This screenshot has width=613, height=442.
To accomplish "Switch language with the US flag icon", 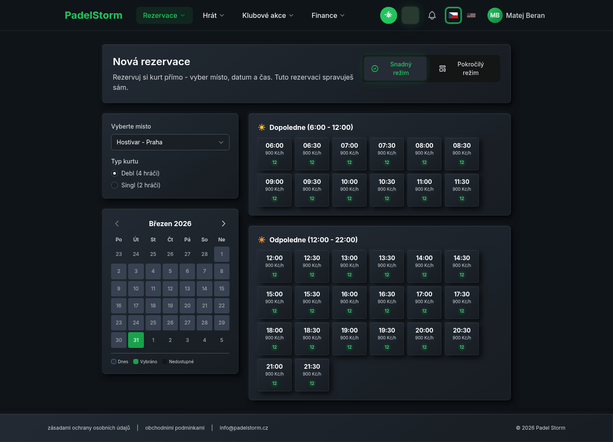I will tap(471, 15).
